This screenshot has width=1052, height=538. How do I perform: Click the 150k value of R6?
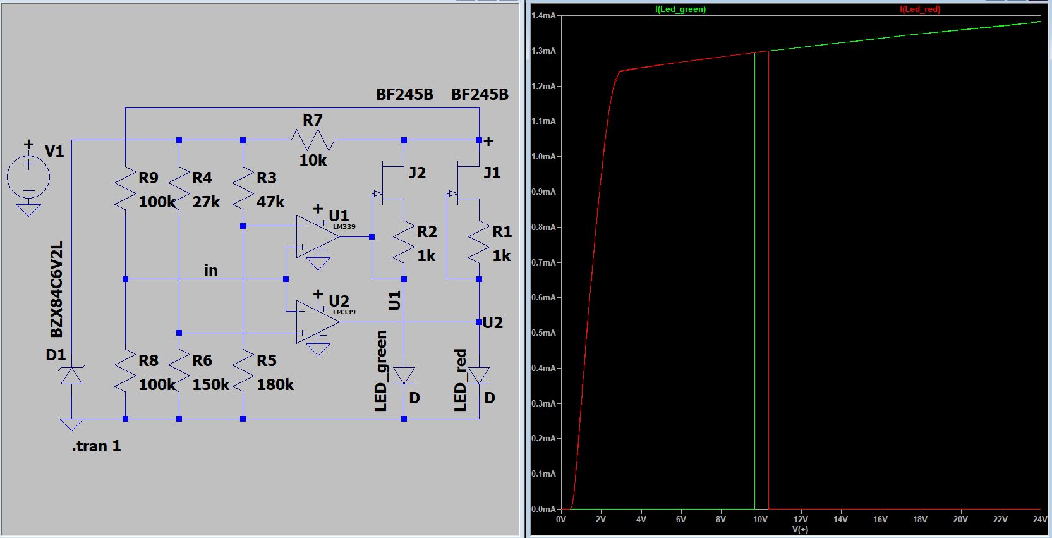[210, 384]
